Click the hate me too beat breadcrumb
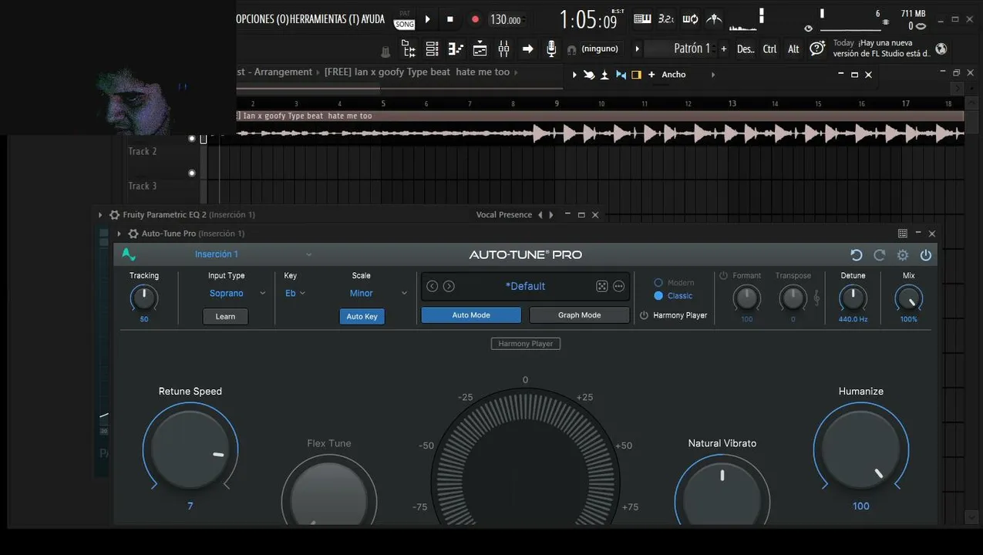This screenshot has height=555, width=983. (417, 72)
